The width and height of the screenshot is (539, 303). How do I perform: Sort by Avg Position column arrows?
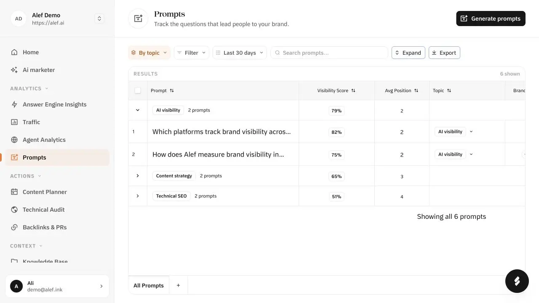(416, 90)
